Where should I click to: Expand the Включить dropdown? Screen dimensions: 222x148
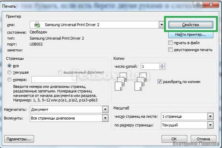tap(105, 118)
